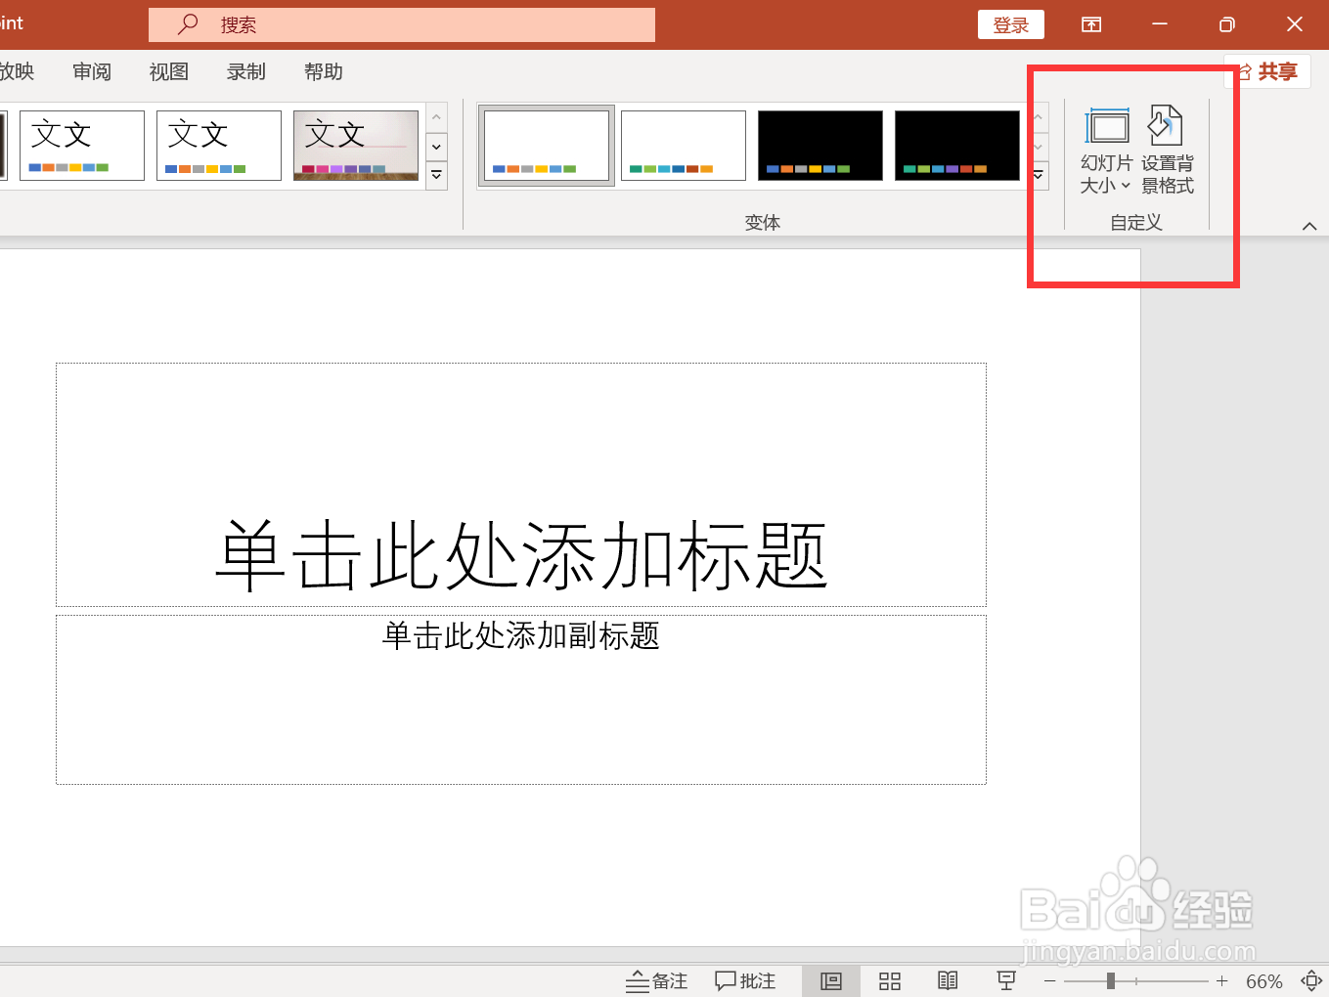
Task: Click the search box (搜索)
Action: [x=402, y=24]
